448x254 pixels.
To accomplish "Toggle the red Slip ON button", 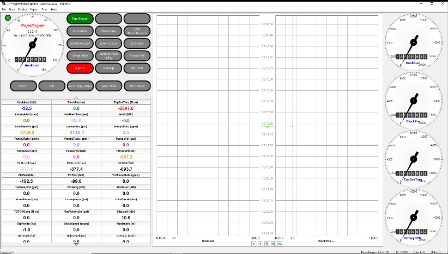I will click(80, 68).
